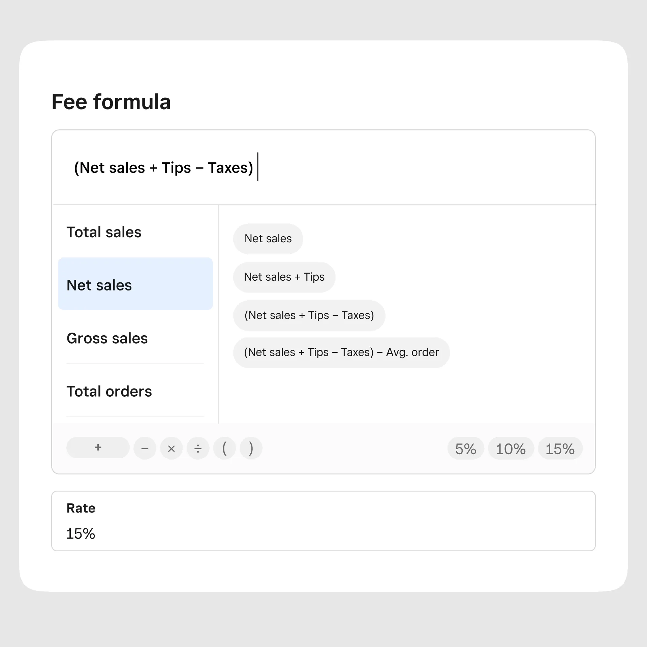647x647 pixels.
Task: Select the 5% rate chip
Action: [465, 449]
